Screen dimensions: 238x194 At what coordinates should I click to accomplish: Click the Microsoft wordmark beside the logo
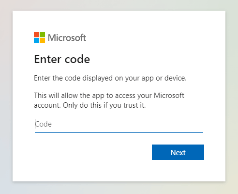click(x=67, y=38)
